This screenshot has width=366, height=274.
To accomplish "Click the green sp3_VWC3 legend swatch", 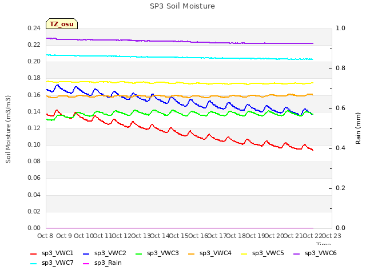I will 139,254.
